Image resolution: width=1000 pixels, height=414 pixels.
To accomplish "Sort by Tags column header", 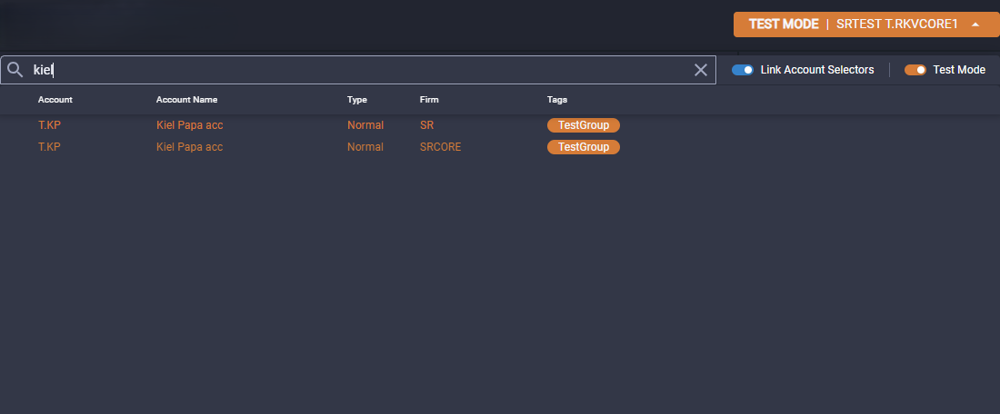I will [x=557, y=99].
